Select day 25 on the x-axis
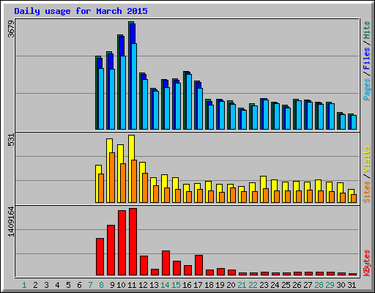This screenshot has width=375, height=293. (x=286, y=285)
